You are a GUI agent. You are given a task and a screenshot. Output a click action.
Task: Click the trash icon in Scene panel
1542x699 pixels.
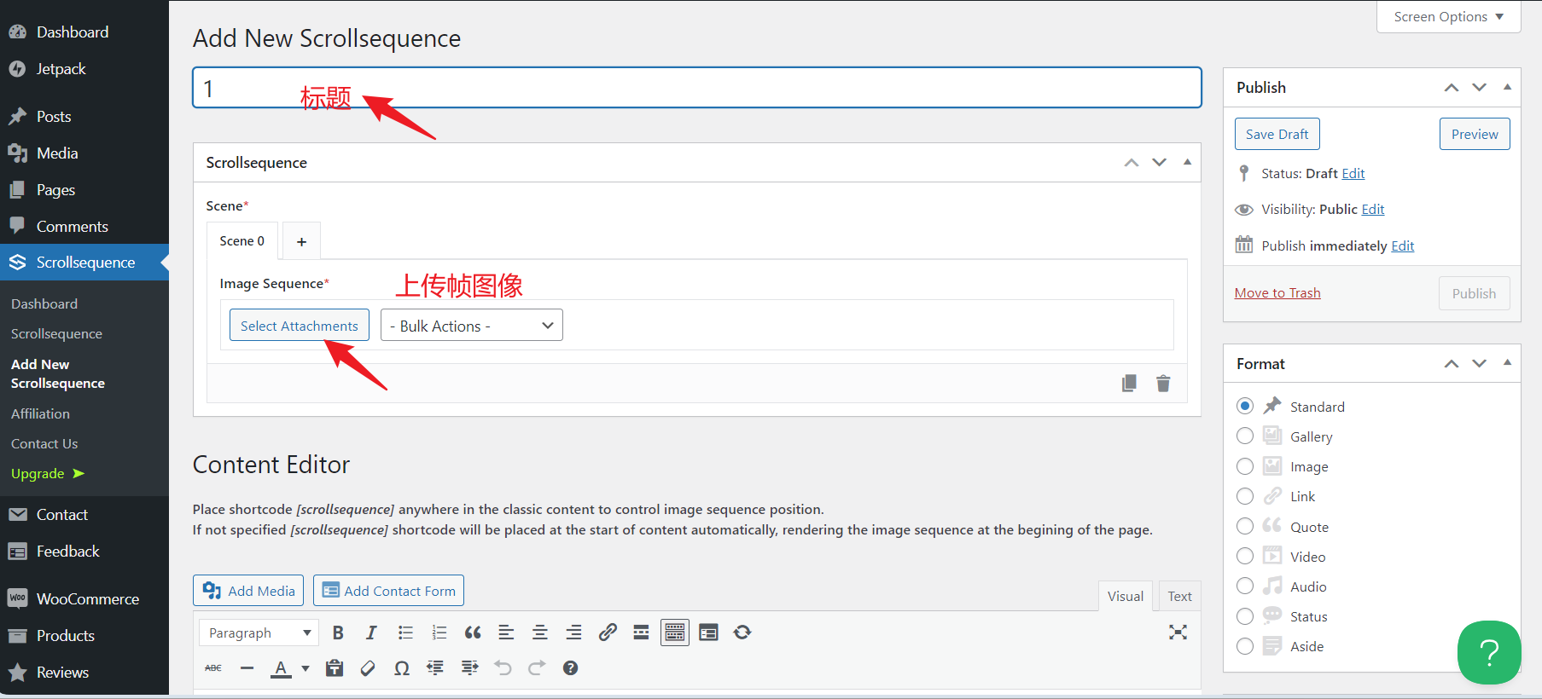click(1163, 384)
